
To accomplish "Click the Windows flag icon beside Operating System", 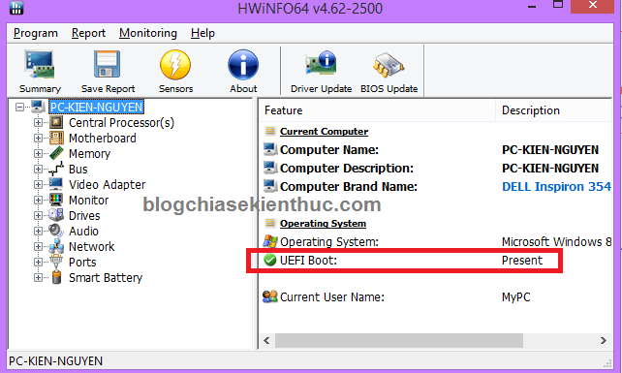I will [270, 241].
